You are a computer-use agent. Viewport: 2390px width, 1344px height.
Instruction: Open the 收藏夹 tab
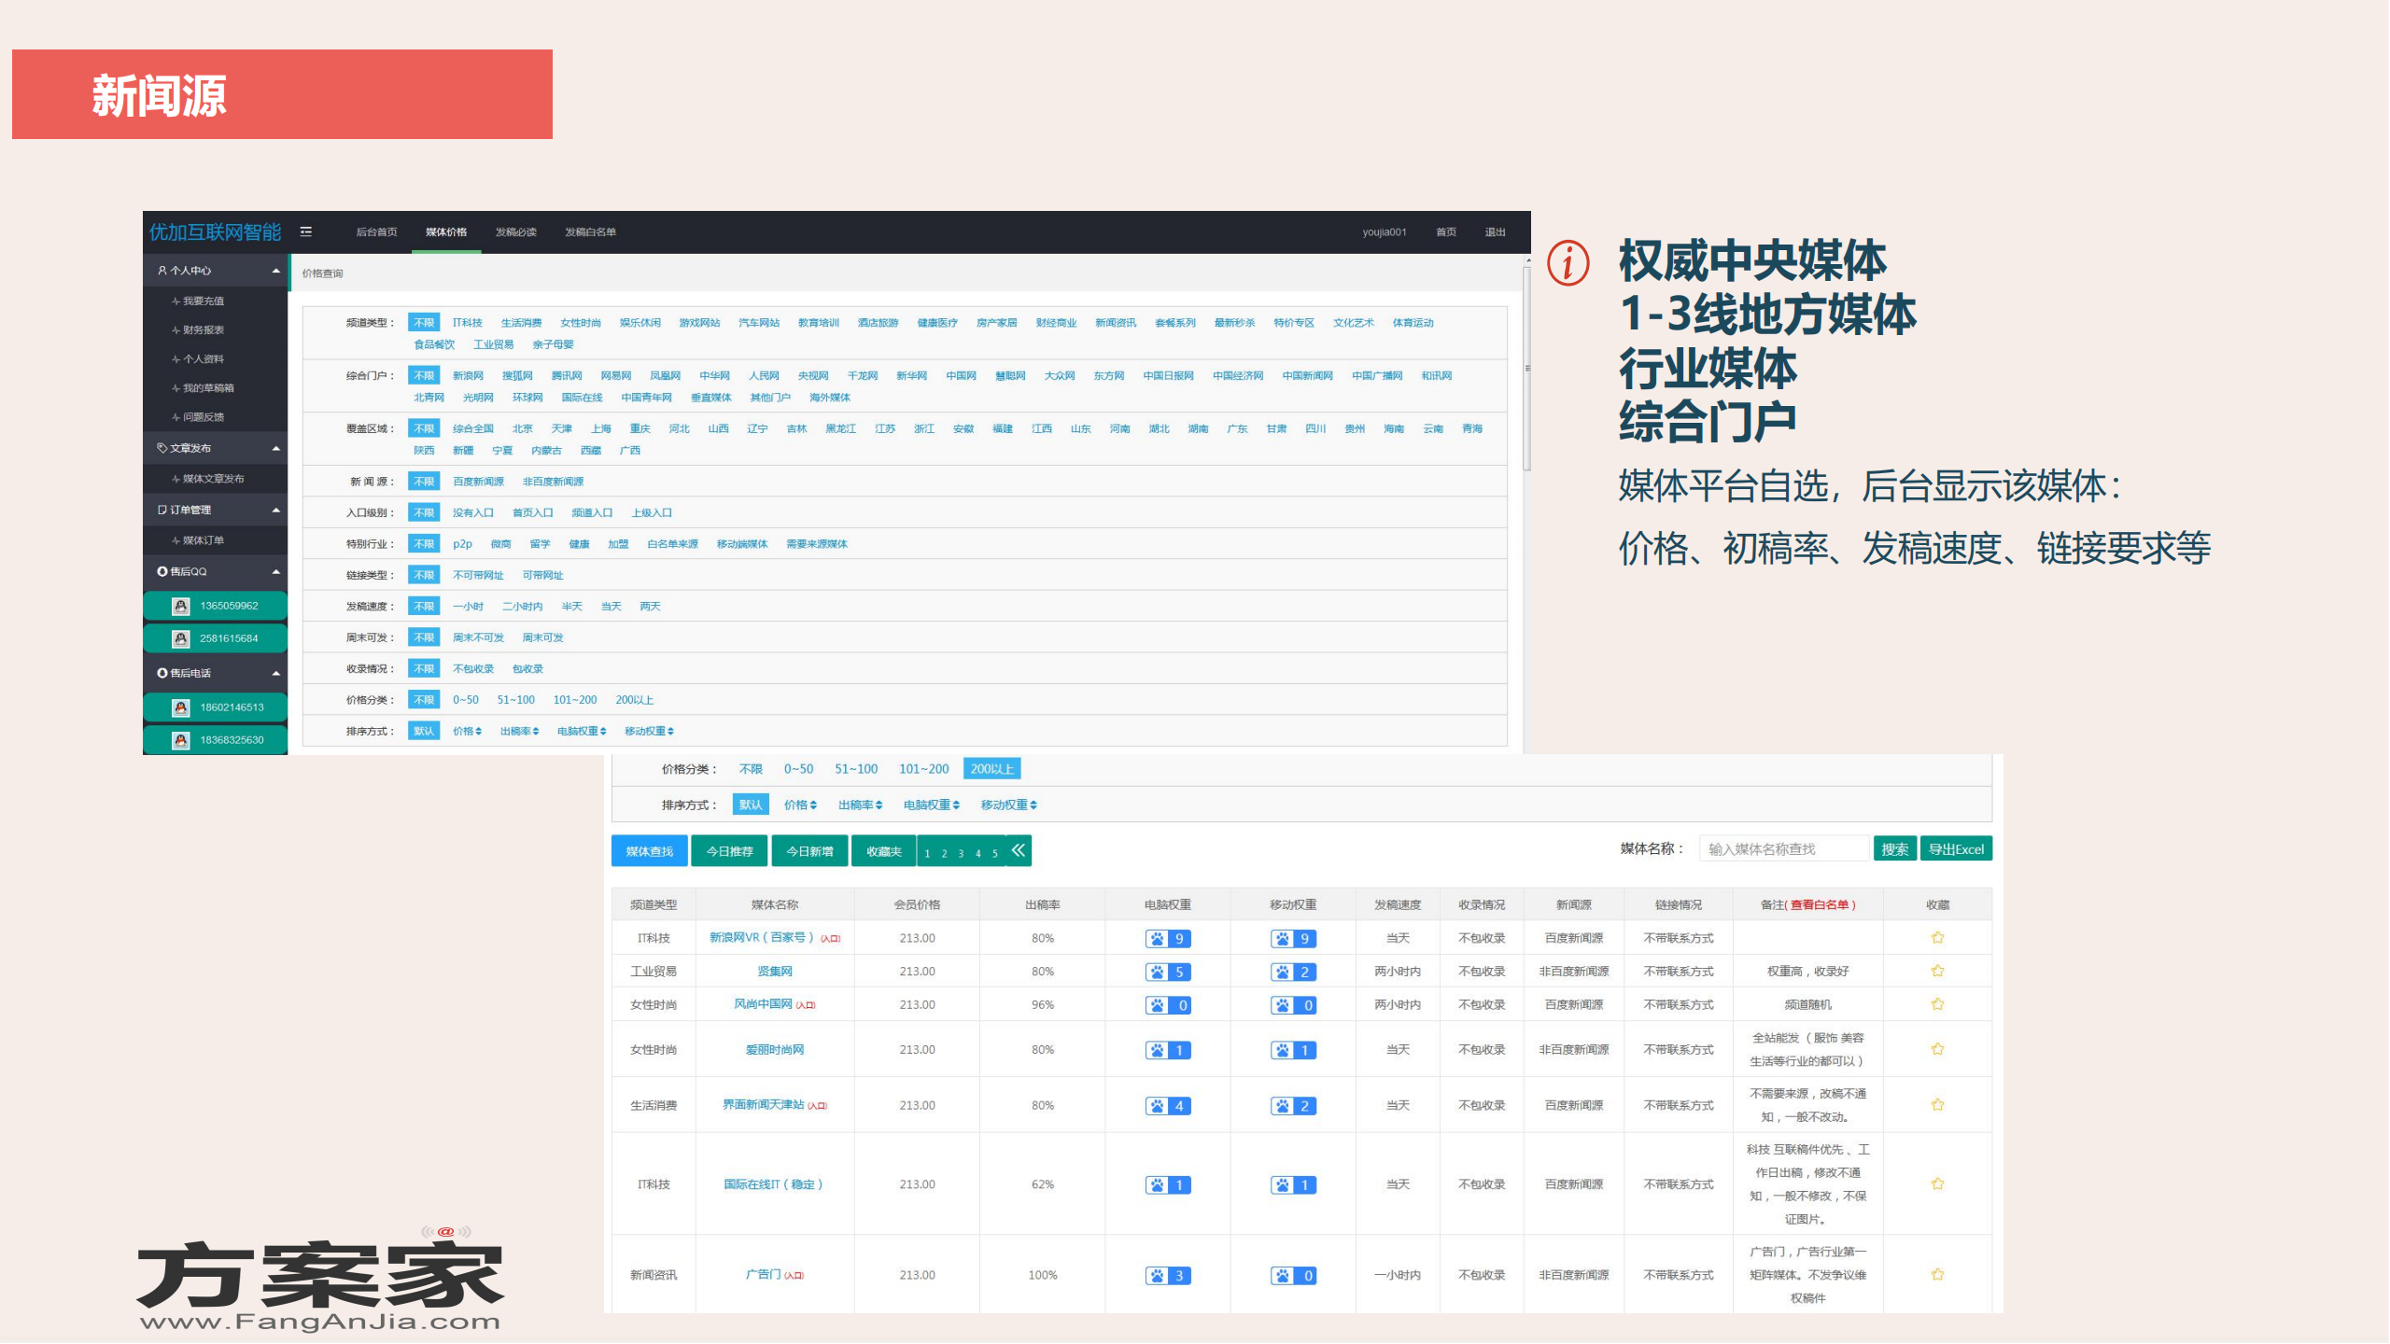click(x=883, y=851)
